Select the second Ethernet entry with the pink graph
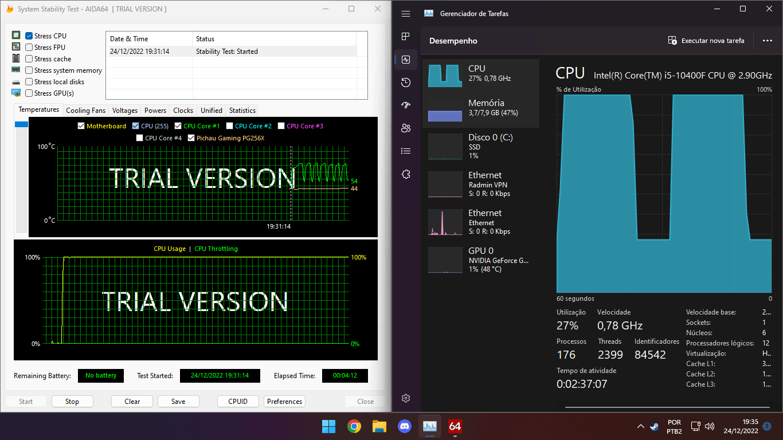 481,222
